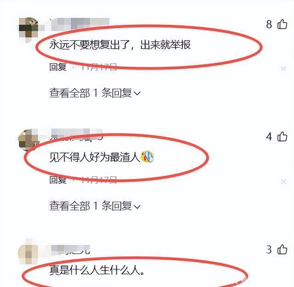Open first commenter's pixelated avatar
This screenshot has width=294, height=287.
28,28
